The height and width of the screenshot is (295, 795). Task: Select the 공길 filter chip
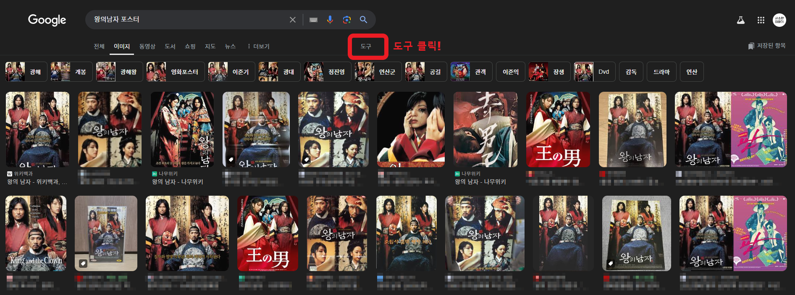426,72
